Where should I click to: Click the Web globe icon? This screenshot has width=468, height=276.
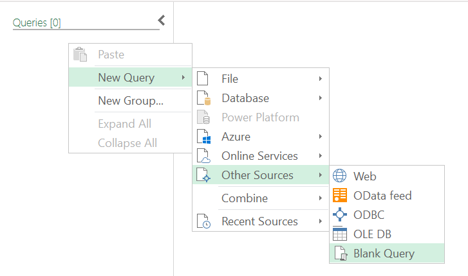[340, 176]
